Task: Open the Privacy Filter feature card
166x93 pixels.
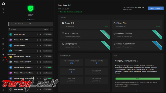Action: 137,24
